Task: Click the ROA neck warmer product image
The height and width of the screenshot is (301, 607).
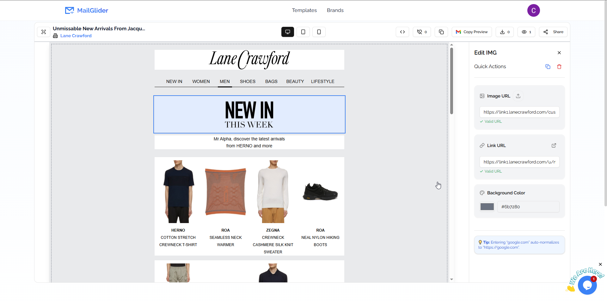Action: [226, 192]
